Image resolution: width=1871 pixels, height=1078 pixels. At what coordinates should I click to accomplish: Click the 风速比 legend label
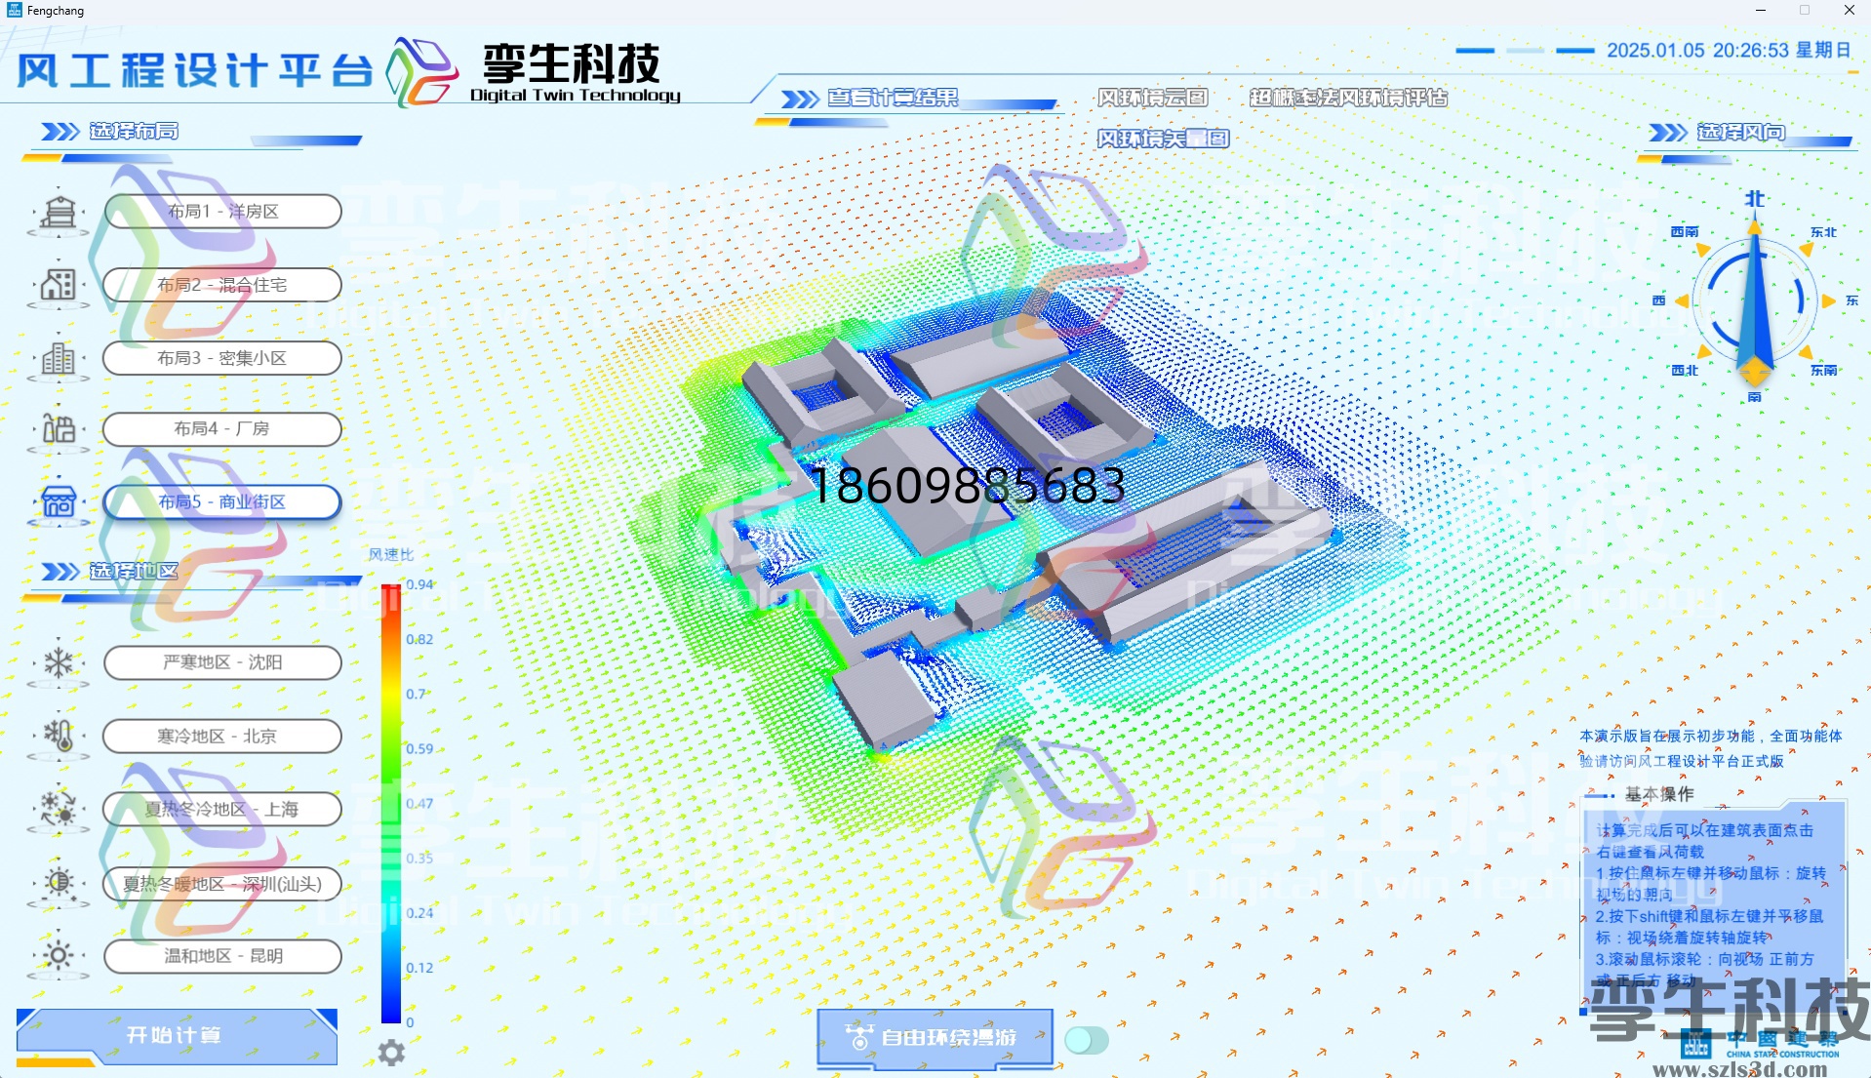(390, 554)
